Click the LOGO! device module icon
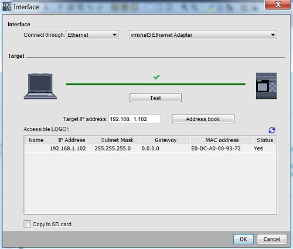 tap(266, 86)
